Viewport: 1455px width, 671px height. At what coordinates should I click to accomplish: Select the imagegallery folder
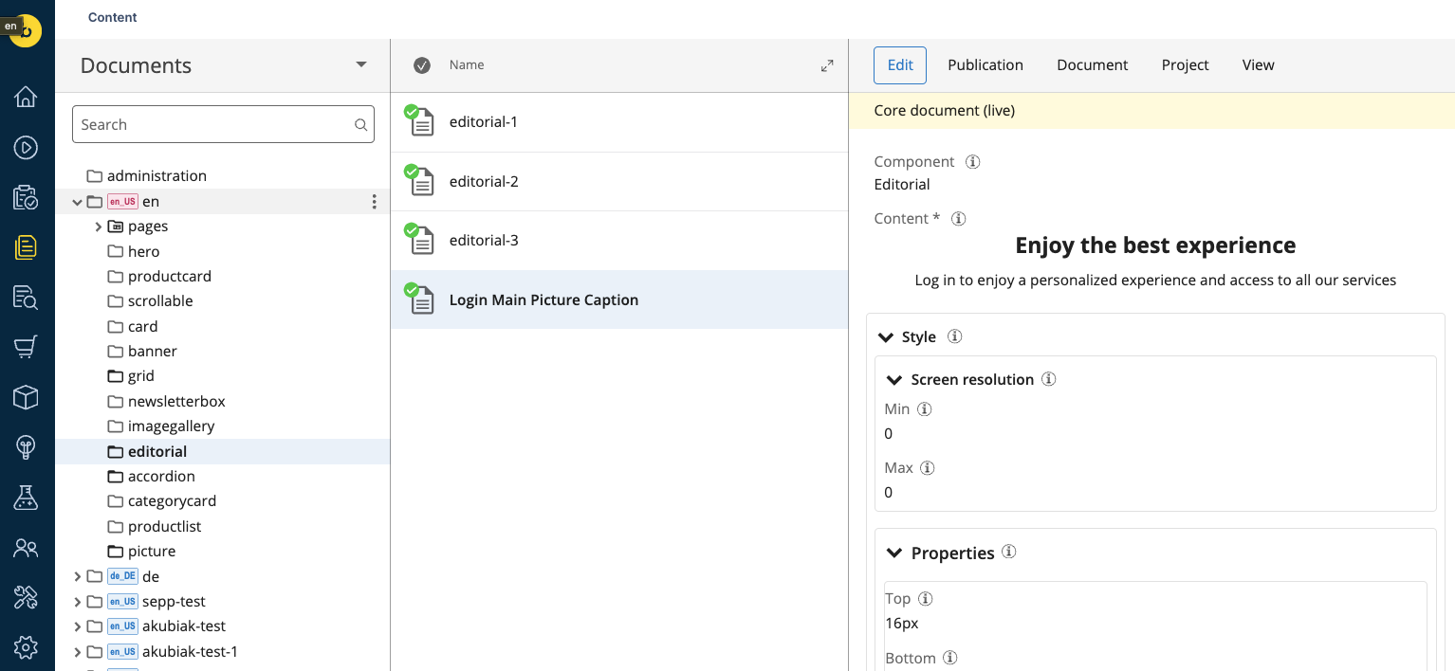click(172, 426)
